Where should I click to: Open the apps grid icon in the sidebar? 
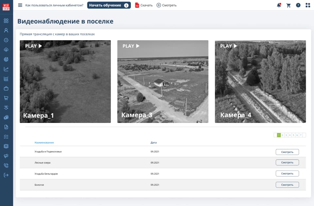click(x=6, y=21)
